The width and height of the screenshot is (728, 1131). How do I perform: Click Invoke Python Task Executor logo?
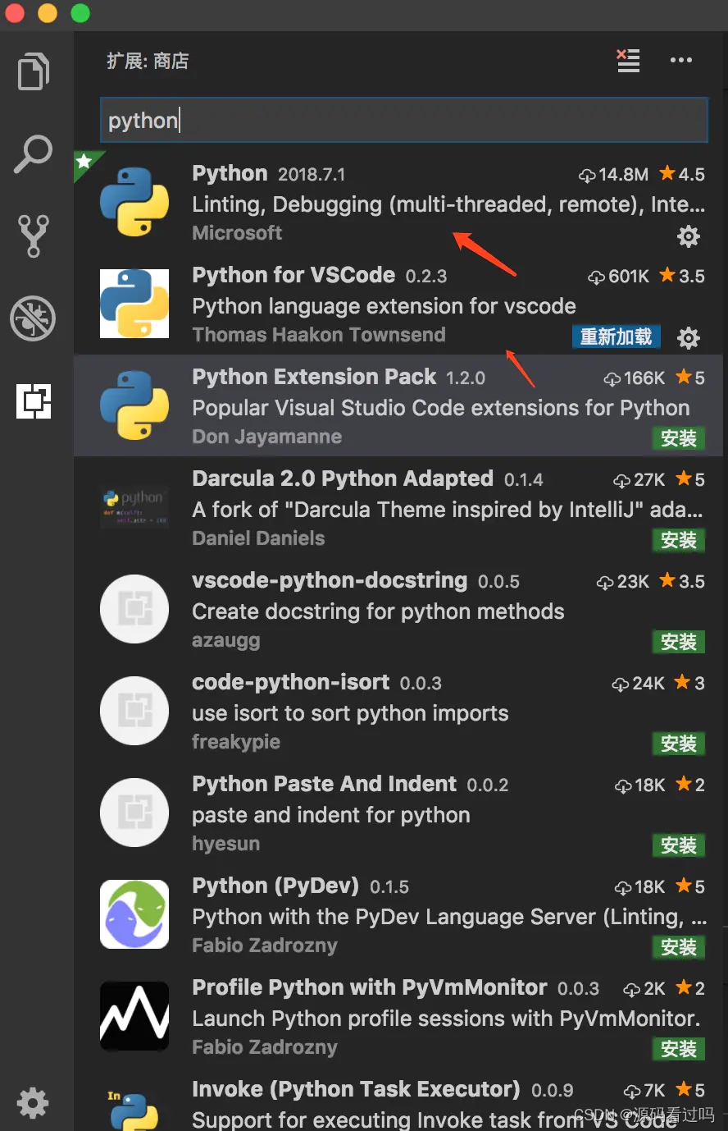click(134, 1110)
